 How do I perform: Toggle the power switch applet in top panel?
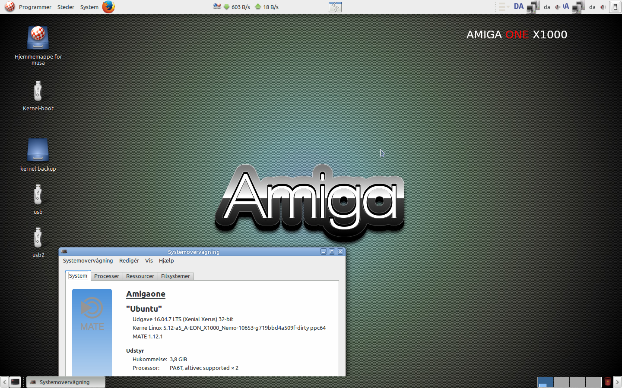(615, 7)
